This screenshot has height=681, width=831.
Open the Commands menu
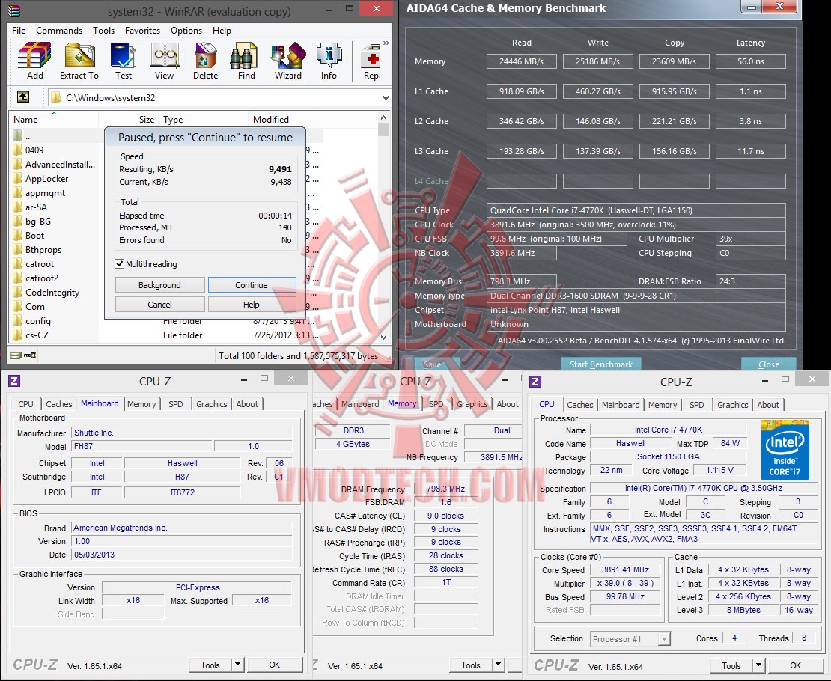[59, 30]
